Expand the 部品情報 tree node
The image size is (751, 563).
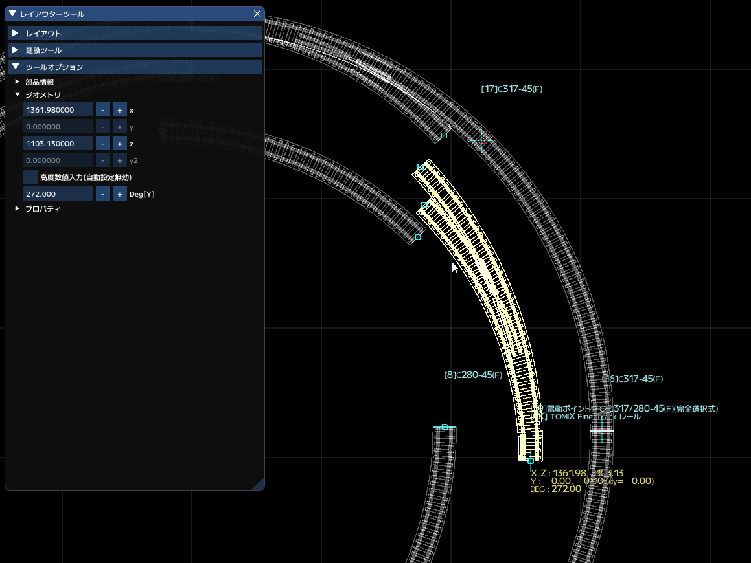click(17, 82)
